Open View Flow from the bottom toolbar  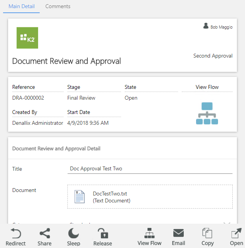click(x=149, y=233)
